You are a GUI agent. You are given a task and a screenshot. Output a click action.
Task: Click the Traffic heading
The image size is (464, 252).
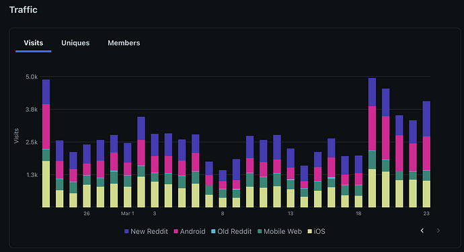tap(24, 10)
